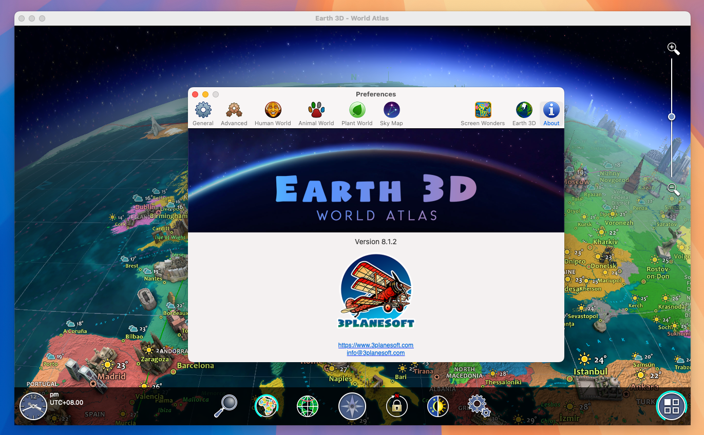704x435 pixels.
Task: Click the Naples city label on the map
Action: (340, 379)
